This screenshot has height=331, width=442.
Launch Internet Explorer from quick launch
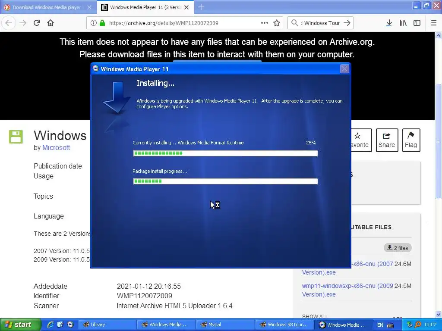[x=51, y=325]
